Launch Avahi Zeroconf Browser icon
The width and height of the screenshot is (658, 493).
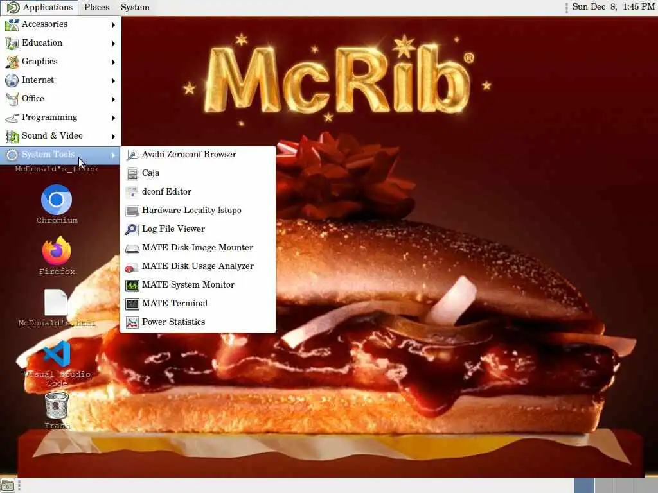click(x=132, y=155)
